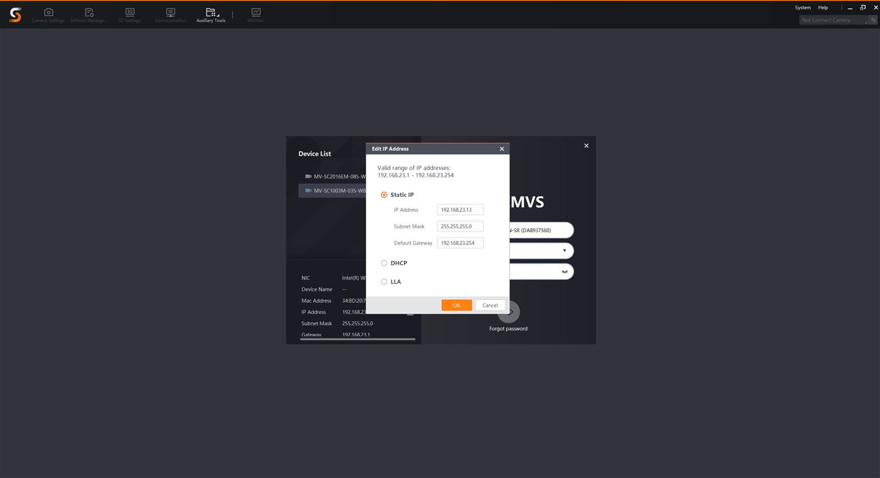Select the DHCP radio option
Viewport: 880px width, 478px height.
point(384,263)
